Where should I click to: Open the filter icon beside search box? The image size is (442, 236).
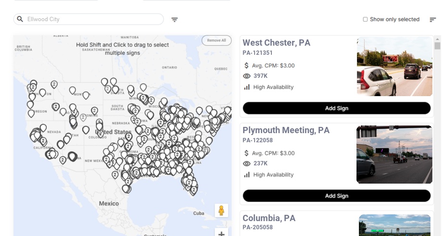click(x=175, y=20)
